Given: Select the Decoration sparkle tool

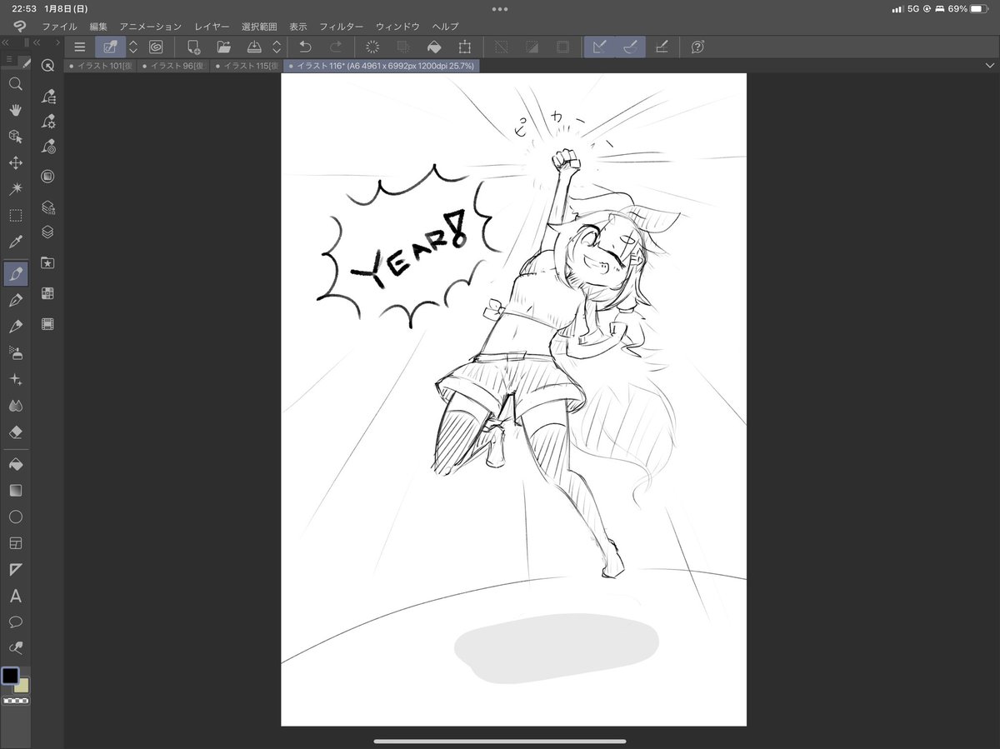Looking at the screenshot, I should coord(15,379).
